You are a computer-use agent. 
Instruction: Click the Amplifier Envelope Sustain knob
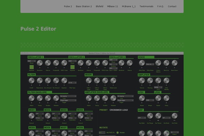click(105, 98)
